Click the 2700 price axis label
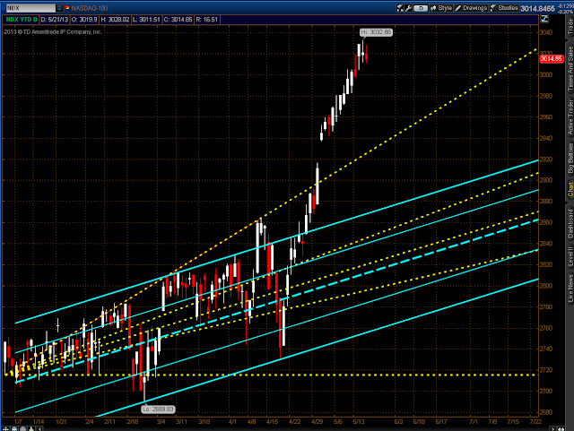Screen dimensions: 574x431 tap(546, 391)
